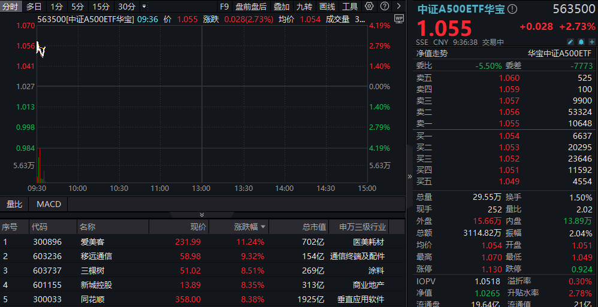
Task: Click the 买一 price 1.054
Action: (x=509, y=136)
